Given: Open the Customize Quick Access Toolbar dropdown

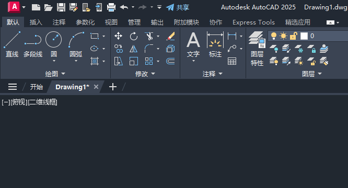Looking at the screenshot, I should [159, 7].
